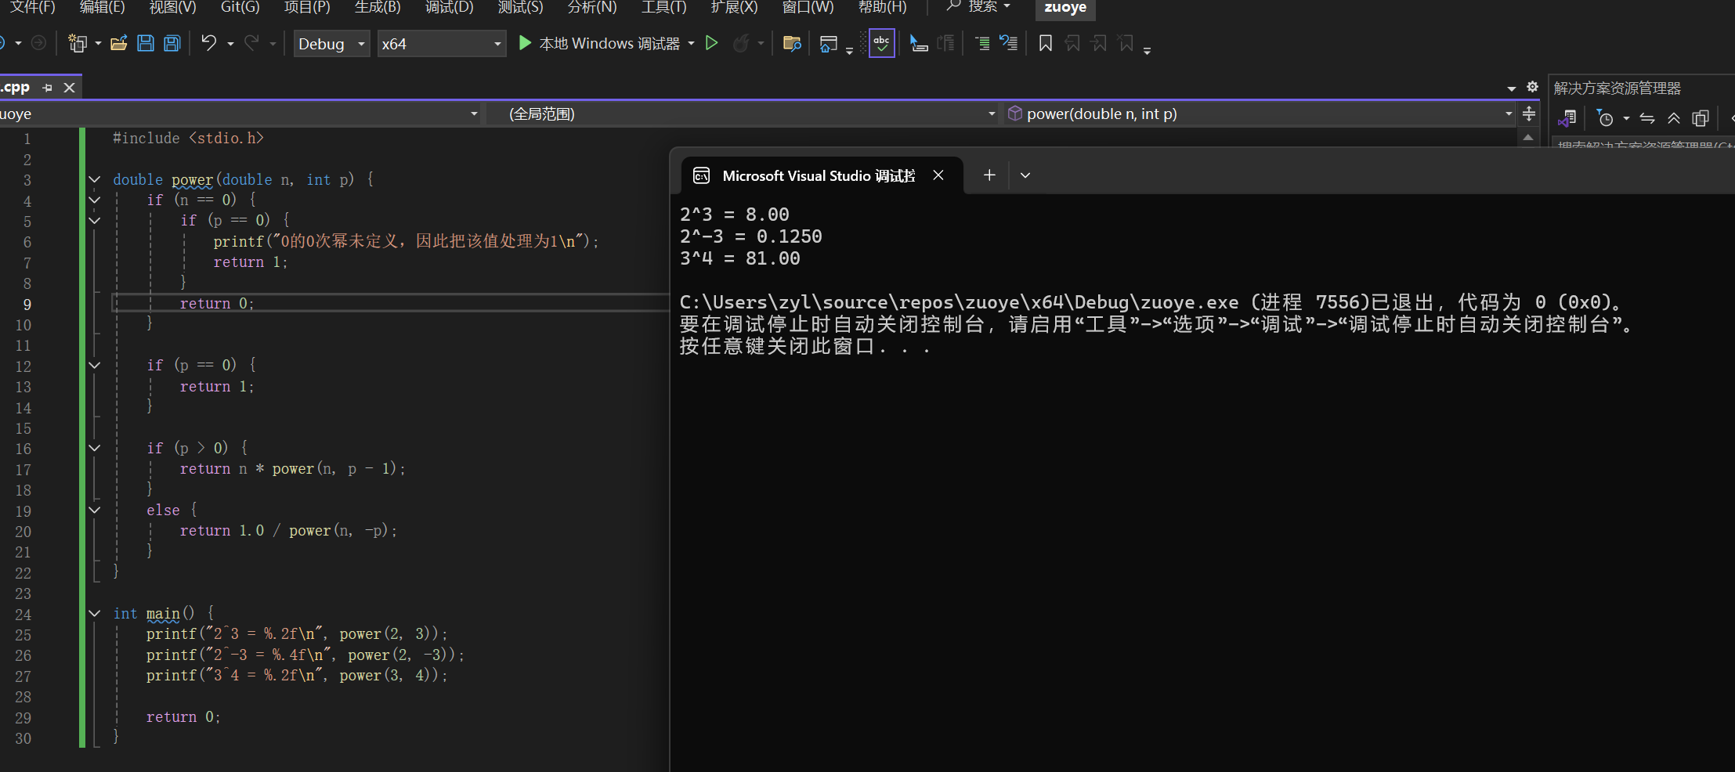Open the 生成(B) menu
The width and height of the screenshot is (1735, 772).
pos(378,7)
